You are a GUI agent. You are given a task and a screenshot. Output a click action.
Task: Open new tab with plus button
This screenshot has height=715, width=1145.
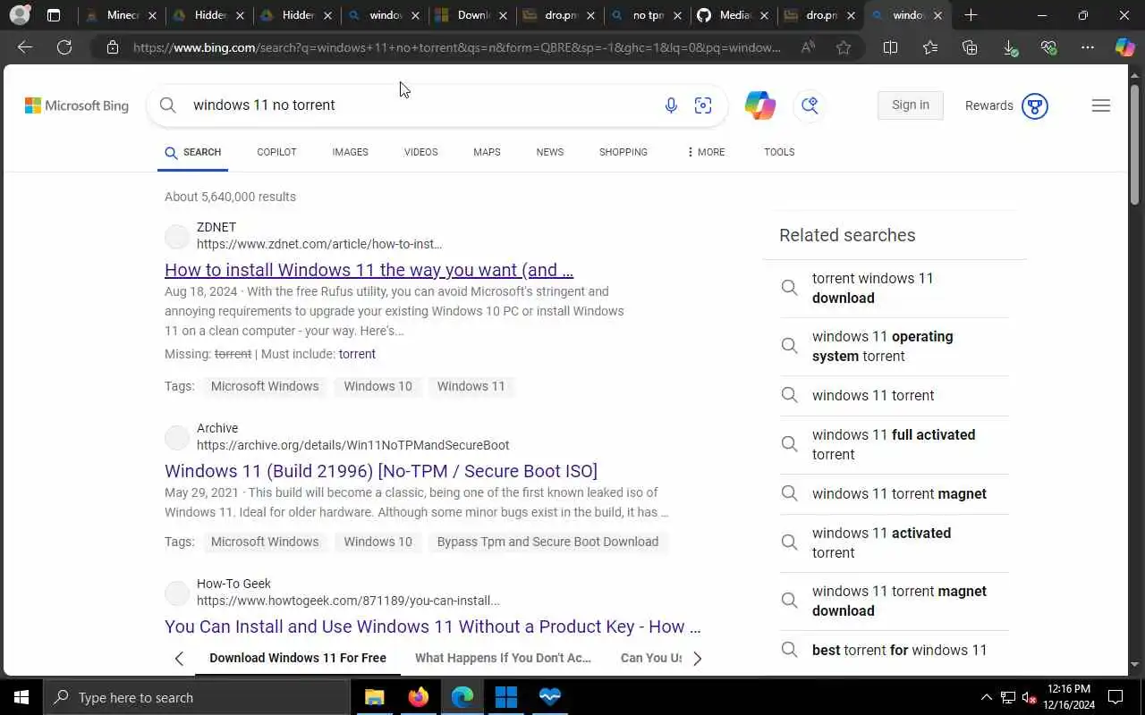tap(971, 15)
